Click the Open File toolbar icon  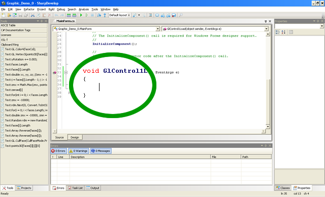(x=9, y=15)
